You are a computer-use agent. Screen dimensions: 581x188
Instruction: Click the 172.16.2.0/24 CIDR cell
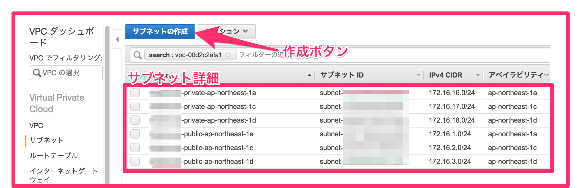pyautogui.click(x=450, y=148)
